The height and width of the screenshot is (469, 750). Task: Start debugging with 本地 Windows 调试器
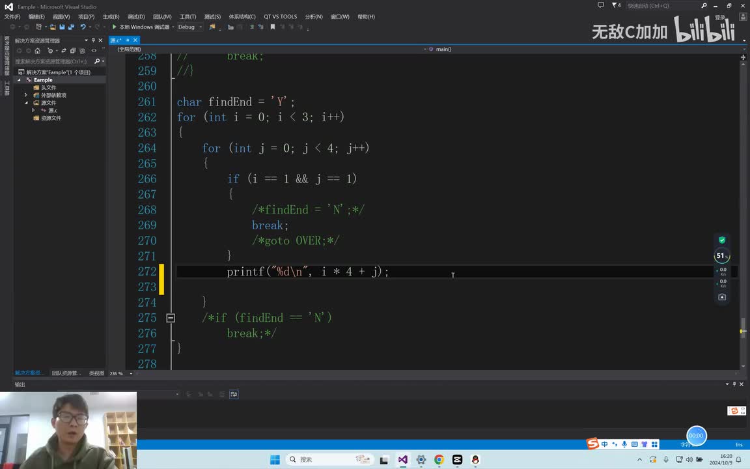141,27
